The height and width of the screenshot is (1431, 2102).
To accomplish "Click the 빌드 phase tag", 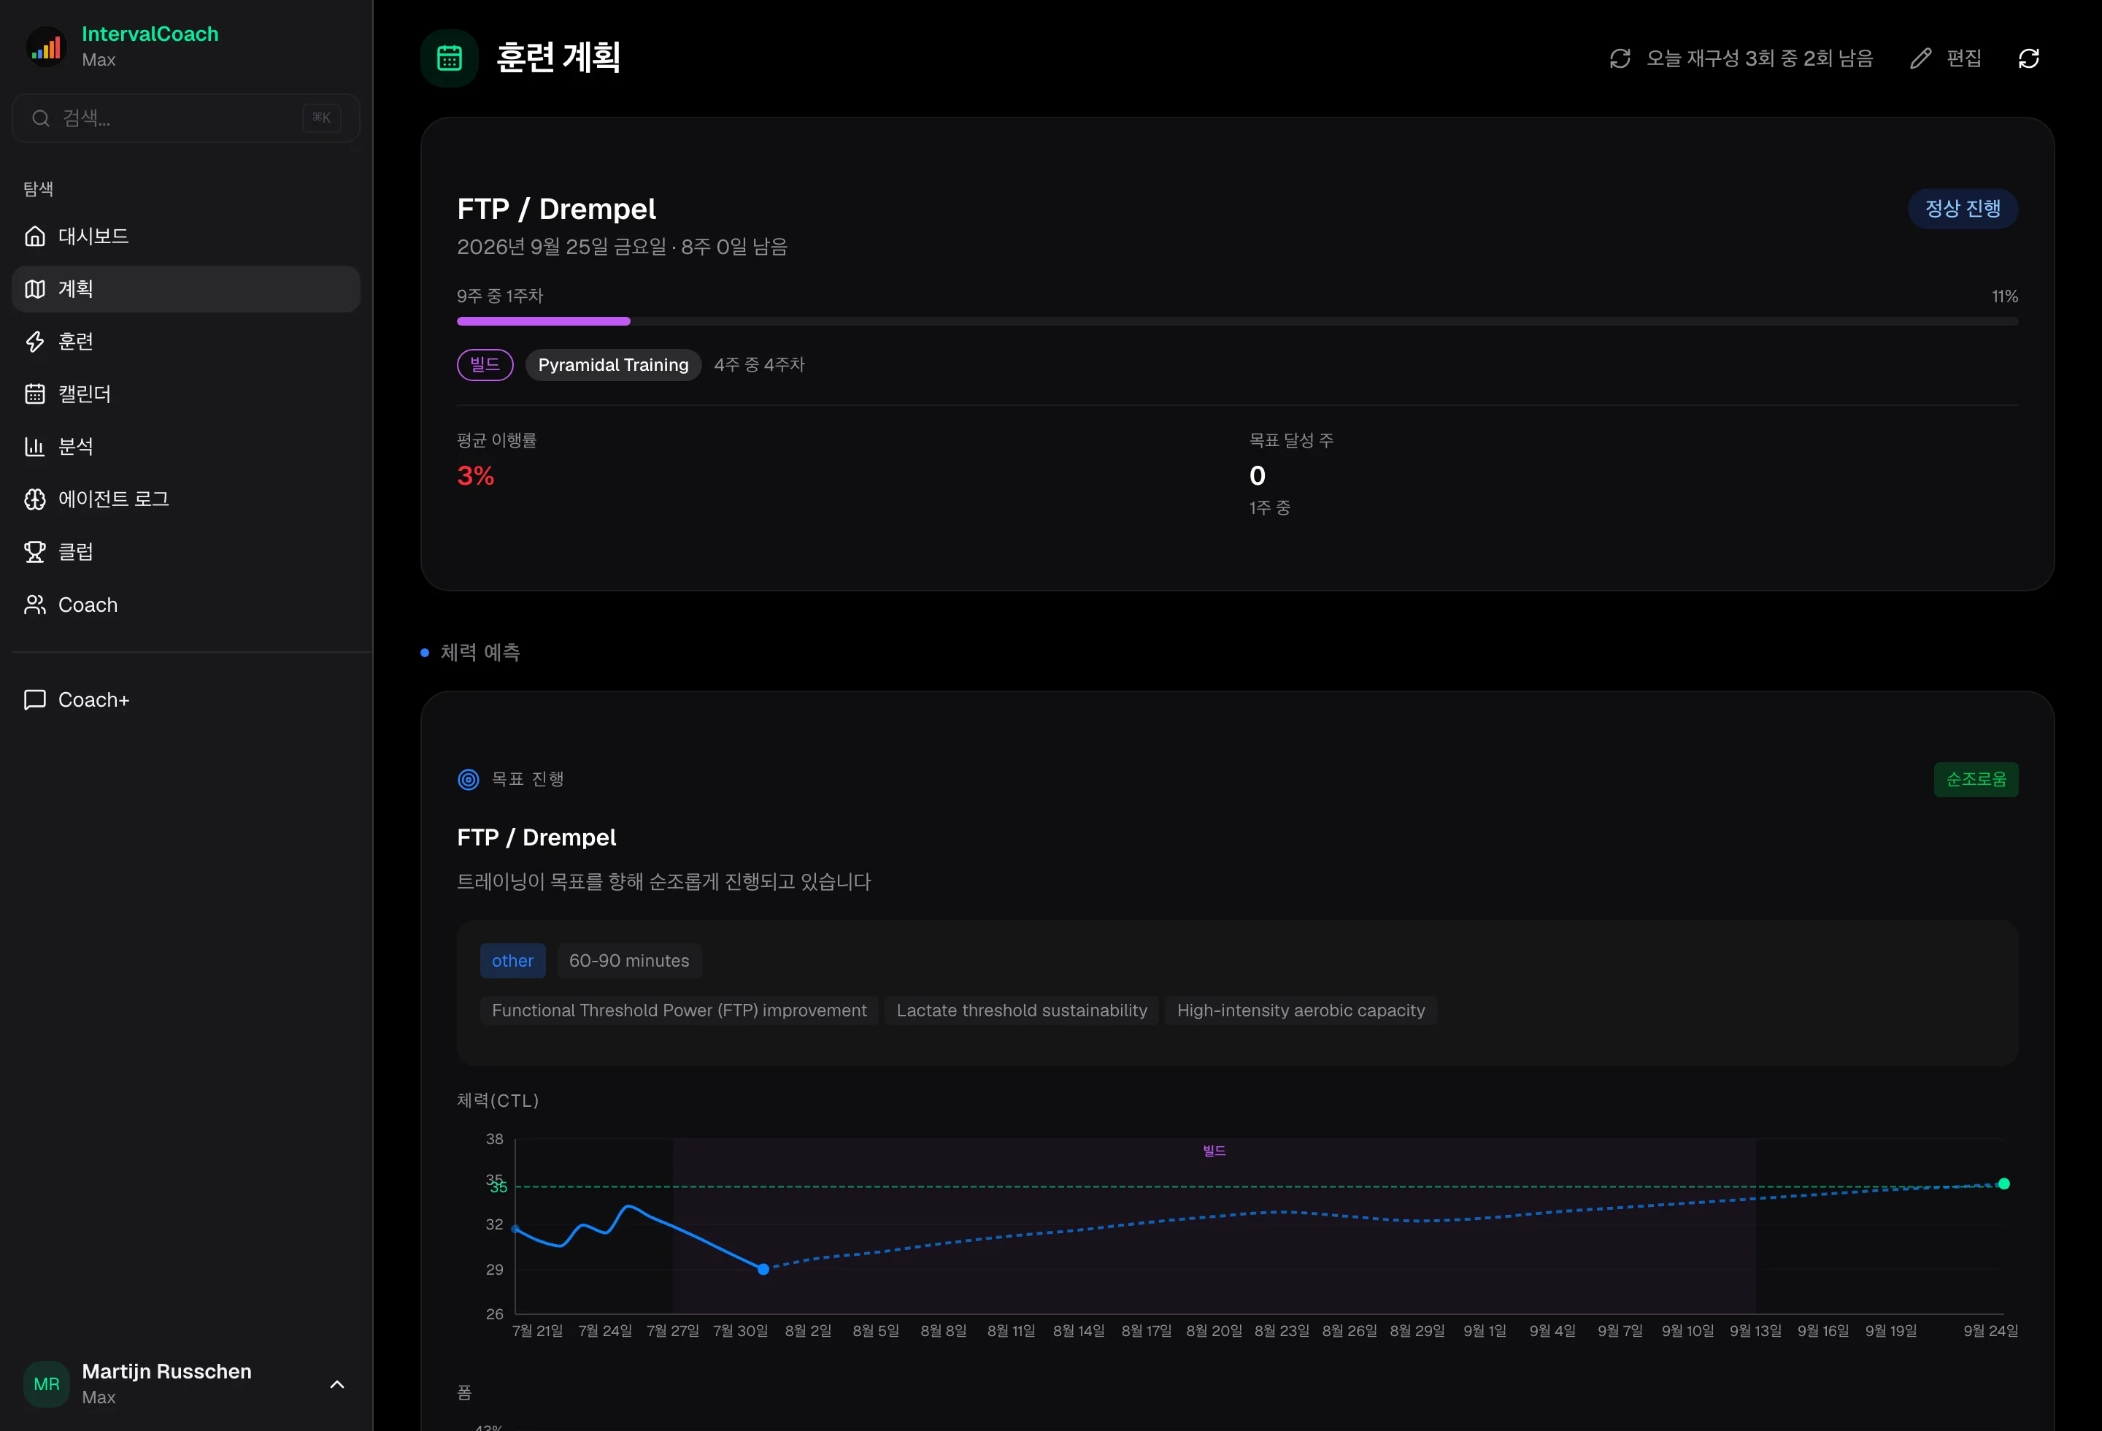I will pyautogui.click(x=485, y=364).
